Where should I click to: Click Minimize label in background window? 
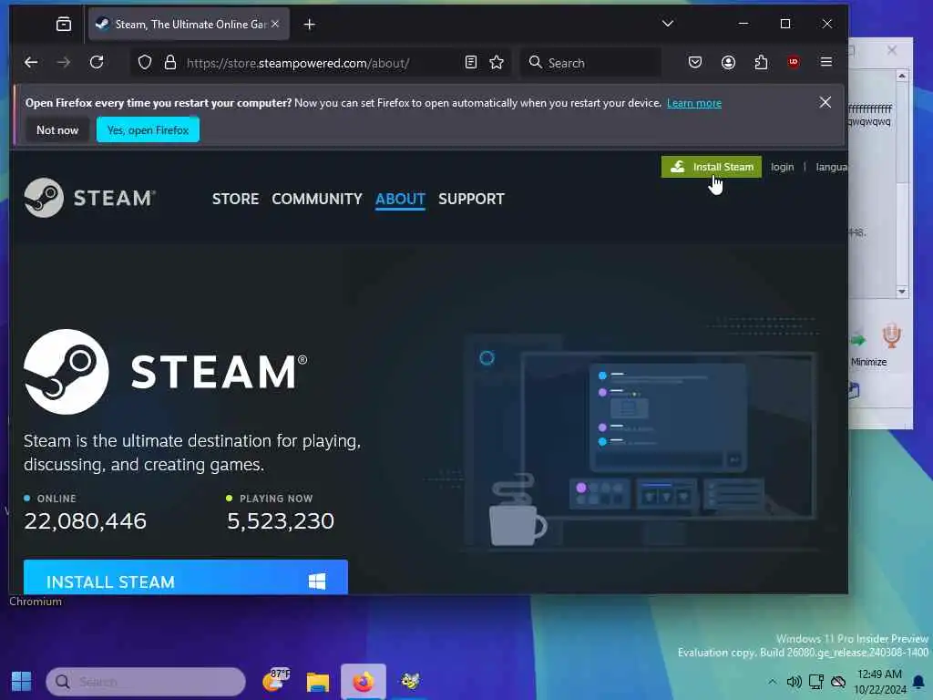[x=868, y=362]
